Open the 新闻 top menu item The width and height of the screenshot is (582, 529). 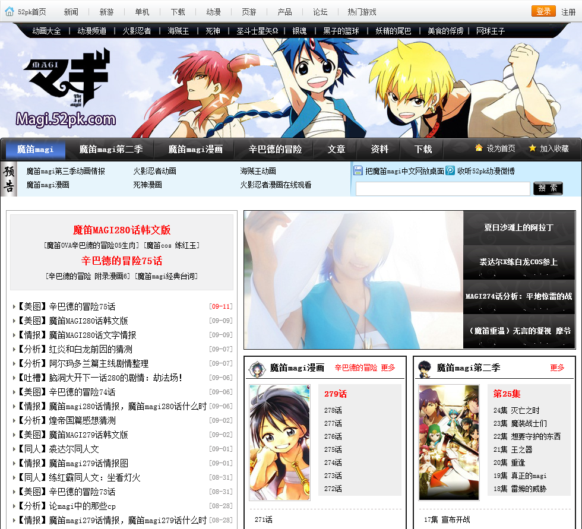click(71, 12)
